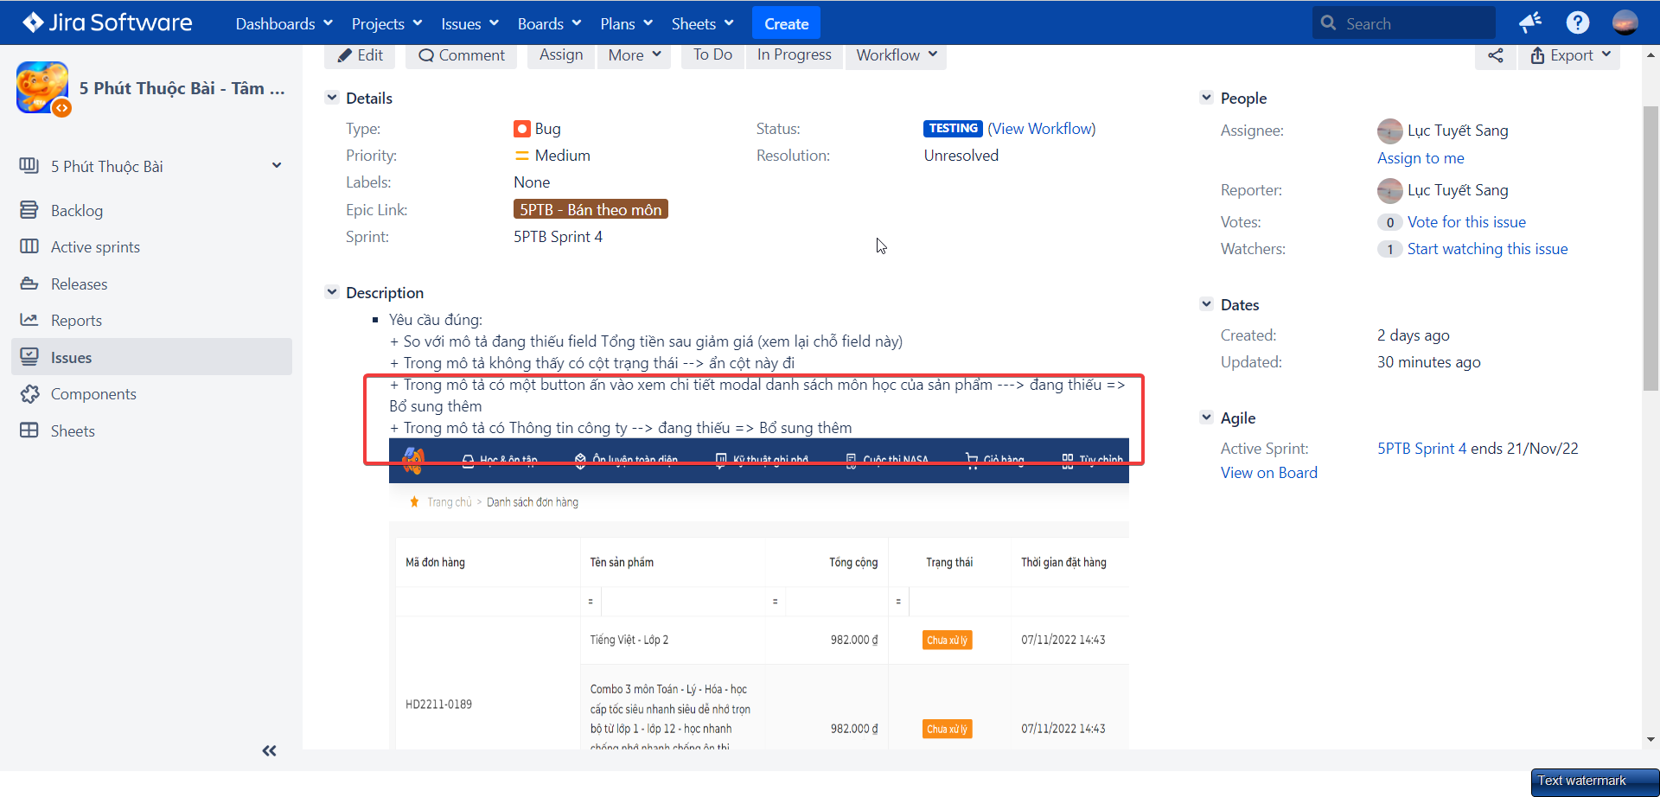
Task: Click the vertical page scrollbar
Action: point(1650,247)
